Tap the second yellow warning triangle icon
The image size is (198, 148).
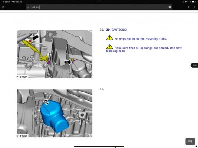click(x=110, y=47)
